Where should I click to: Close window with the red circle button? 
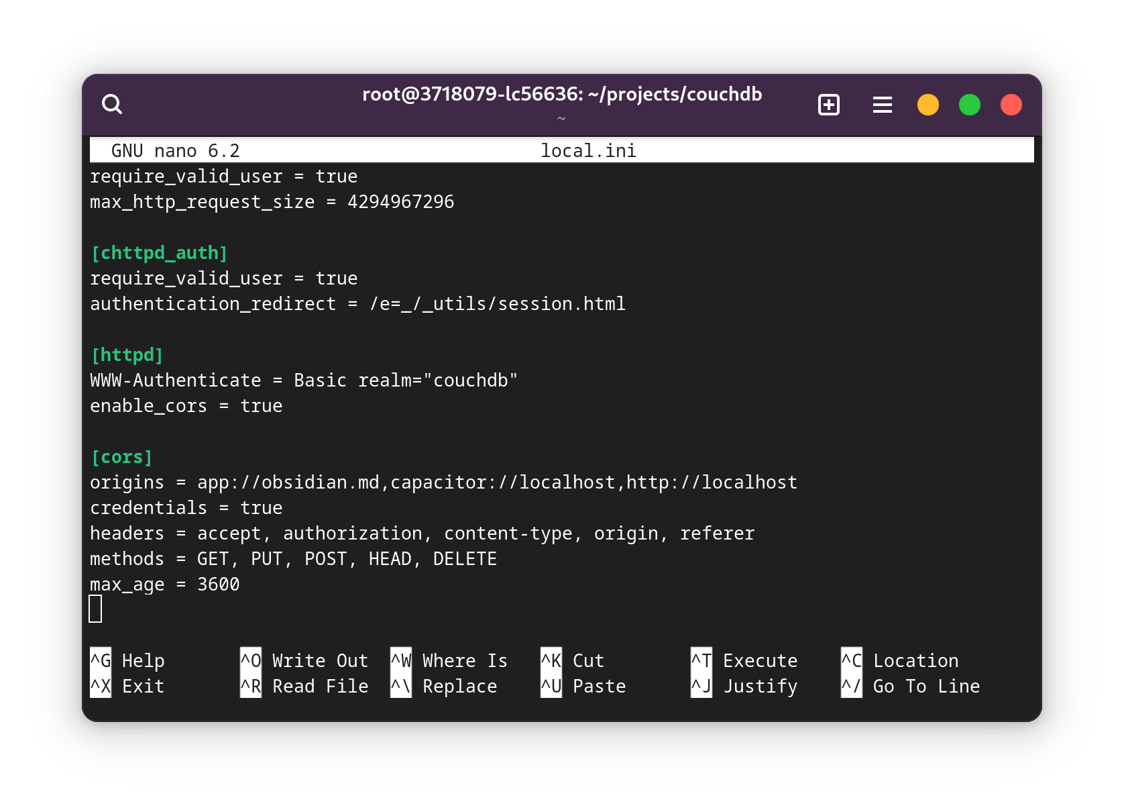click(1011, 105)
